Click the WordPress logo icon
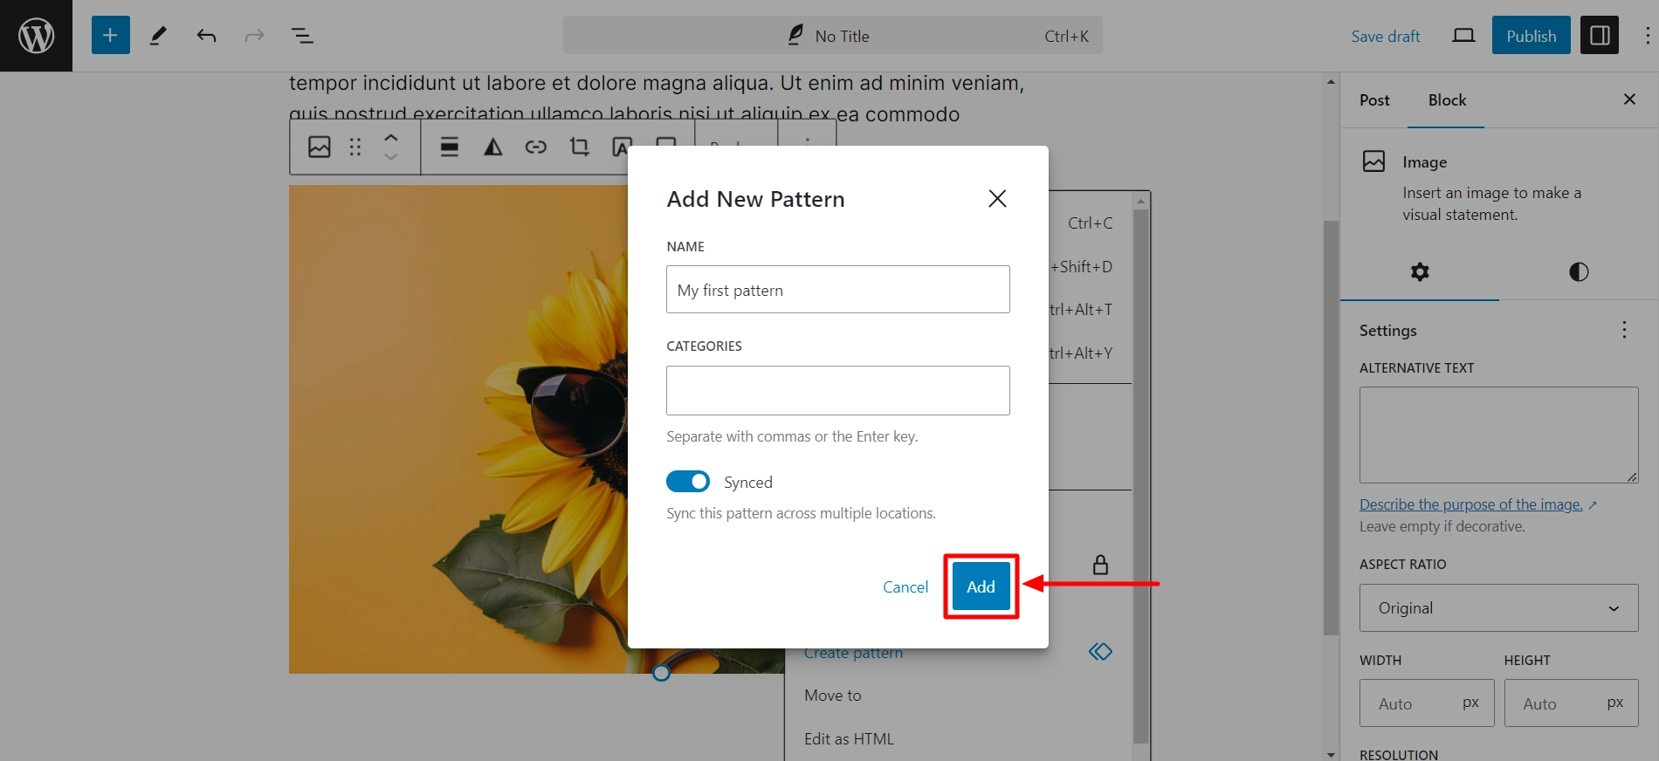Viewport: 1659px width, 761px height. (36, 36)
